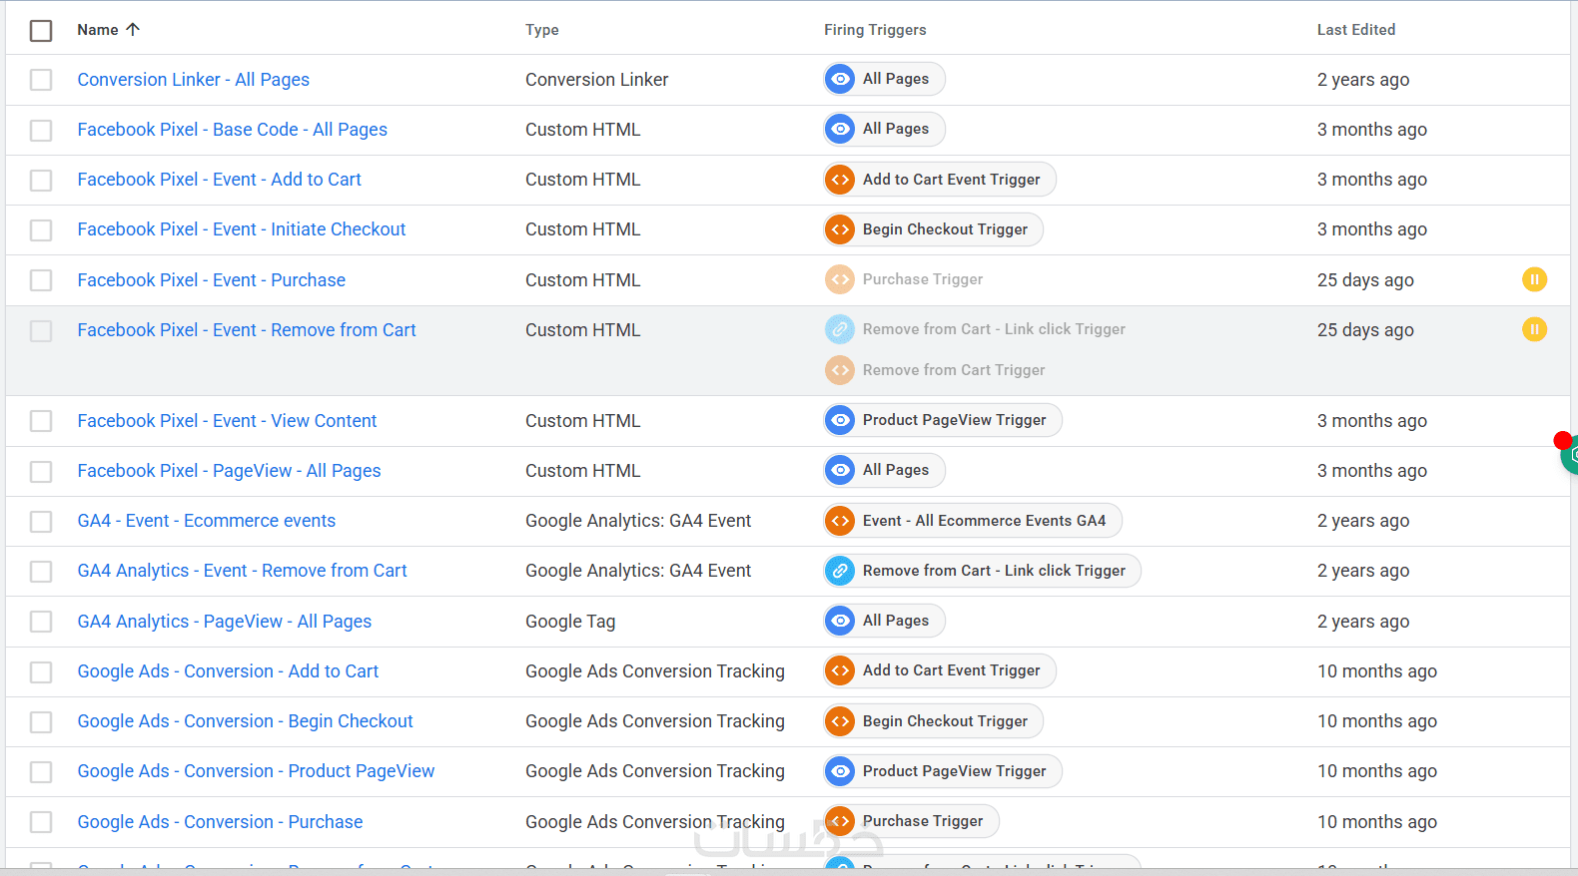
Task: Click Begin Checkout Trigger label in Facebook Initiate Checkout row
Action: pyautogui.click(x=945, y=229)
